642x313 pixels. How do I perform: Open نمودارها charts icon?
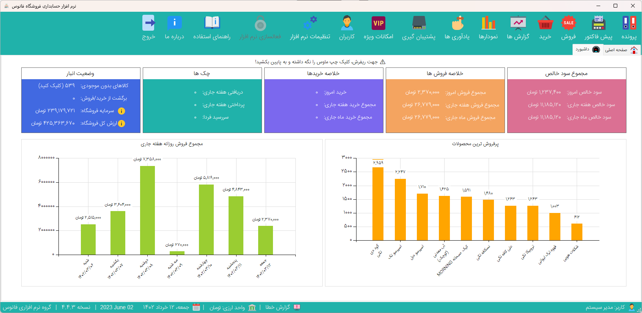[x=488, y=23]
